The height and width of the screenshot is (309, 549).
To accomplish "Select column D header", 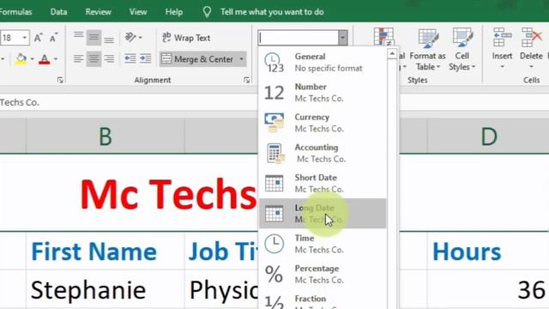I will click(489, 136).
